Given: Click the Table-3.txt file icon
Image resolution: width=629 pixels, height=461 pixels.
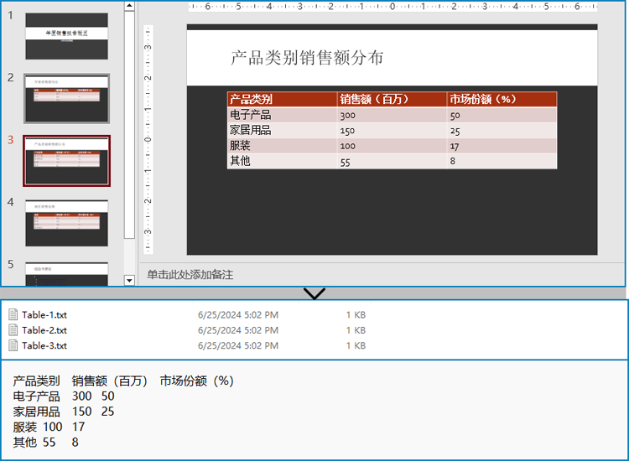Looking at the screenshot, I should click(x=13, y=345).
